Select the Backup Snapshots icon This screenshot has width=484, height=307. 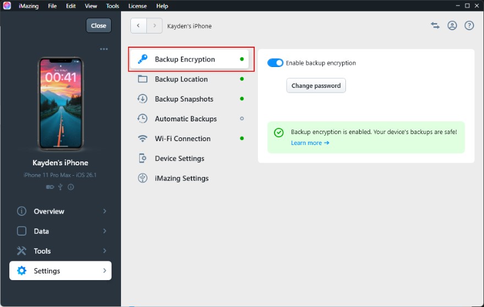click(142, 99)
